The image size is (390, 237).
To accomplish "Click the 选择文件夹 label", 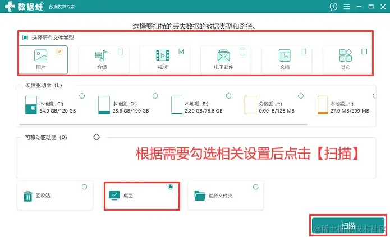I will coord(221,196).
